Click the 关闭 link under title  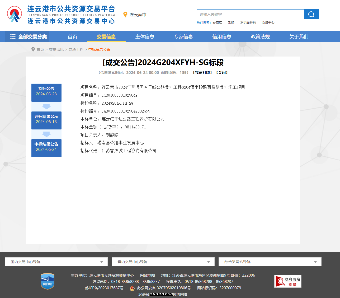click(x=222, y=73)
